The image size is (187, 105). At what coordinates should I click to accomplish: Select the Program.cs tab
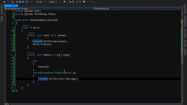pyautogui.click(x=8, y=6)
